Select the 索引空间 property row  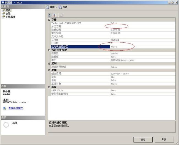tap(113, 33)
